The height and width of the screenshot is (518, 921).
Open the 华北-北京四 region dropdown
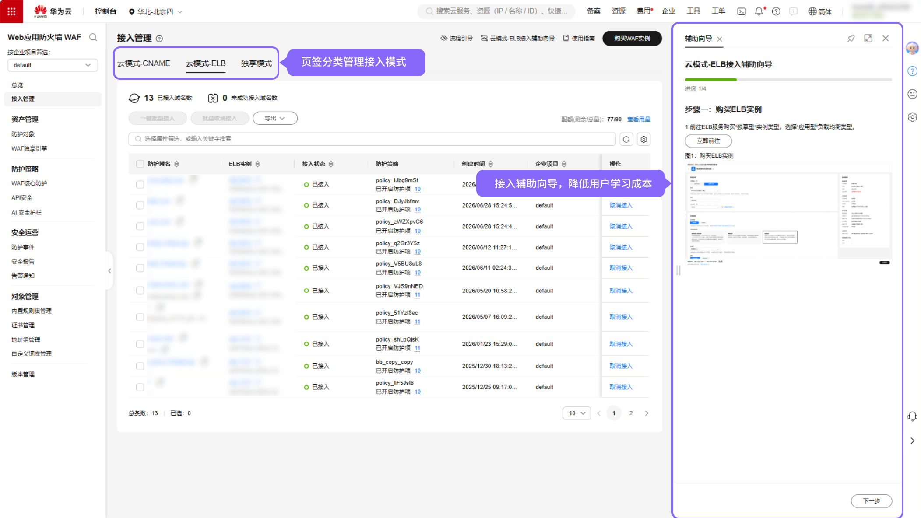click(x=155, y=11)
